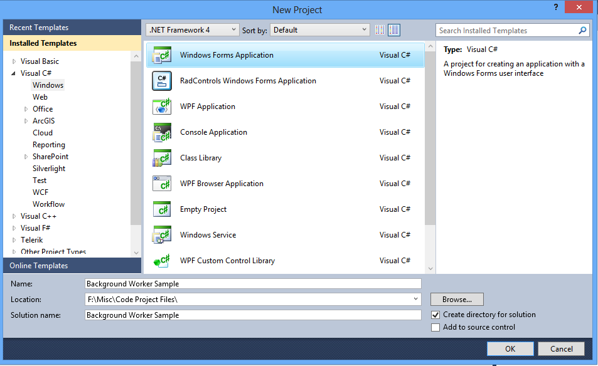This screenshot has width=598, height=366.
Task: Select the Class Library template name
Action: (x=201, y=158)
